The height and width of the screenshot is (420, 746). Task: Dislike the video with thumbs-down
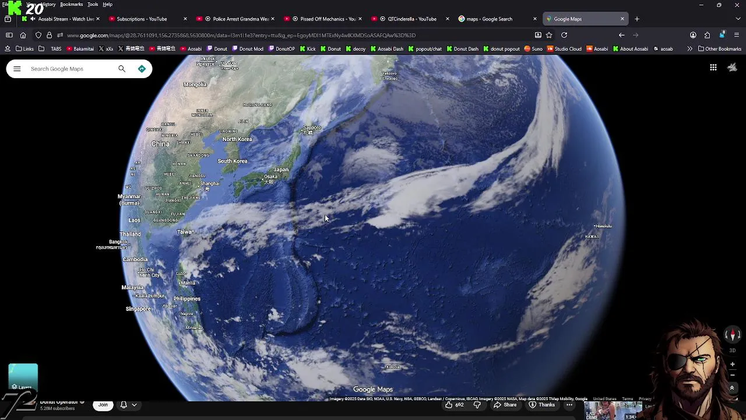click(477, 405)
